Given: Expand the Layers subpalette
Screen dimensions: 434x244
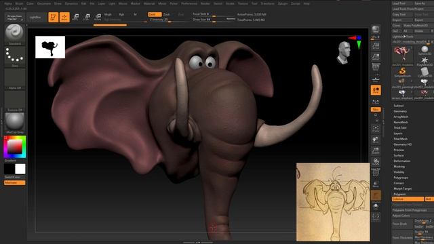Looking at the screenshot, I should click(x=398, y=134).
